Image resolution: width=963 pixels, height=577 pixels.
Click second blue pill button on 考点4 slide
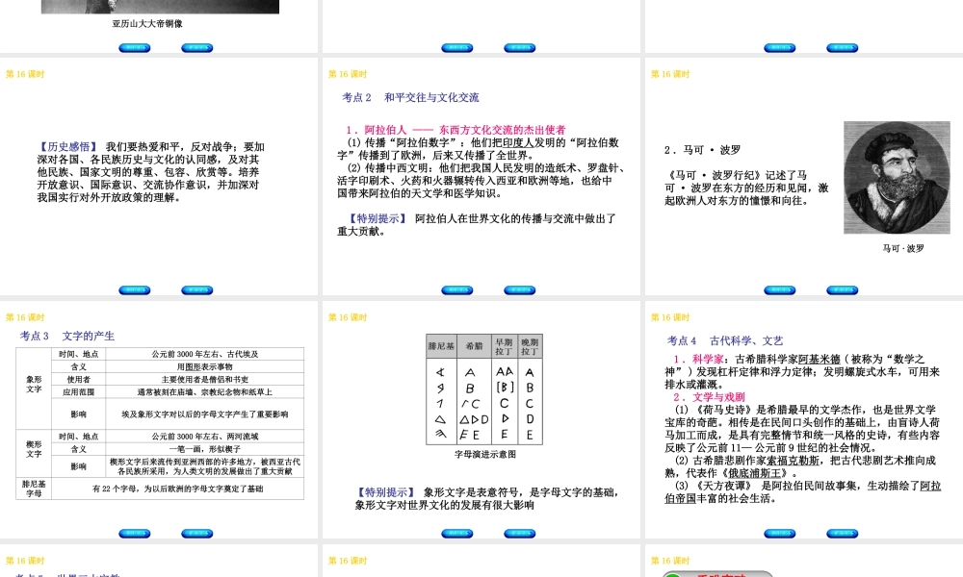tap(842, 534)
